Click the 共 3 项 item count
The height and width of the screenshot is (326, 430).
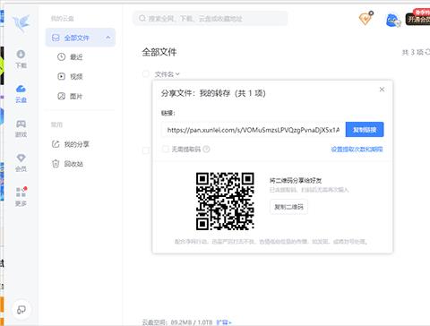click(412, 52)
